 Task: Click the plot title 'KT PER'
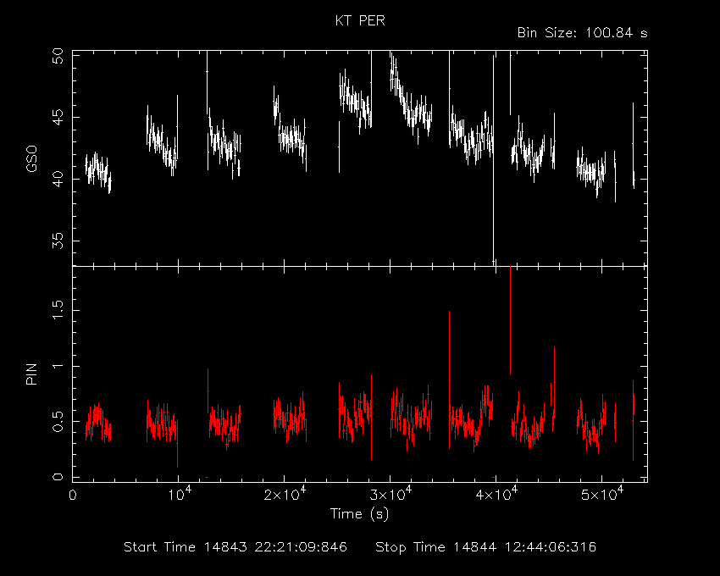pos(360,20)
